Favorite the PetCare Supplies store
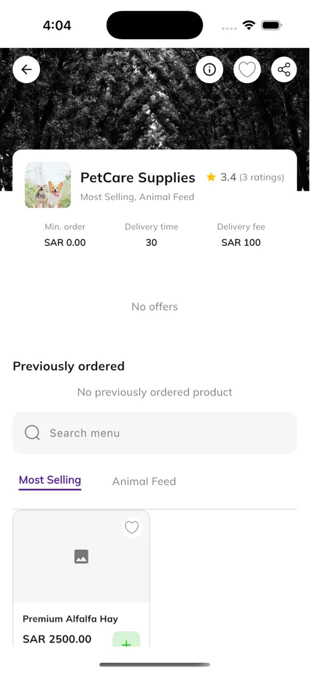Viewport: 311px width, 673px height. [247, 70]
